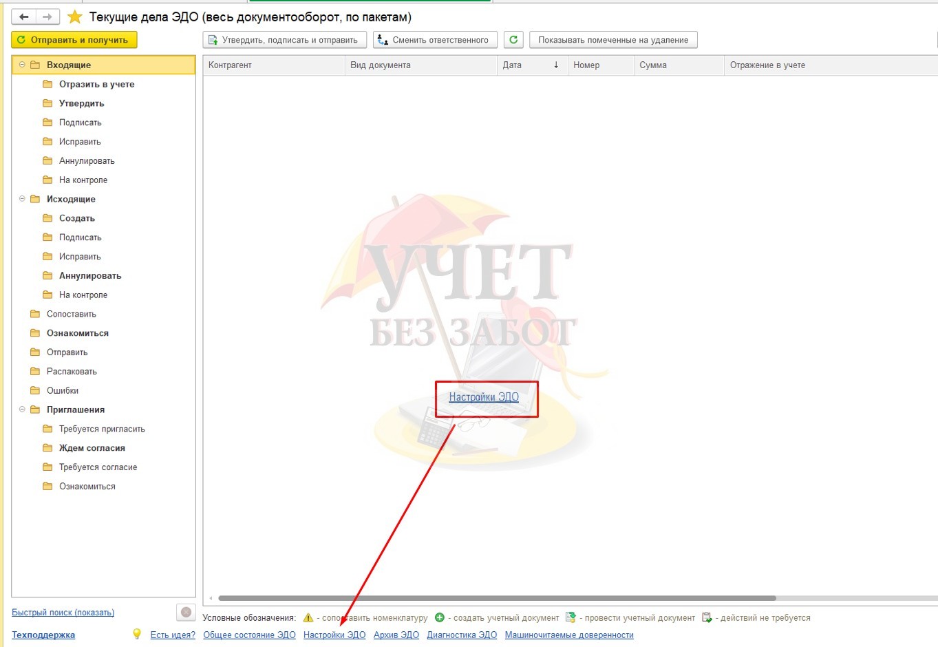The width and height of the screenshot is (938, 647).
Task: Click the legend text создать учетный документ
Action: point(507,618)
